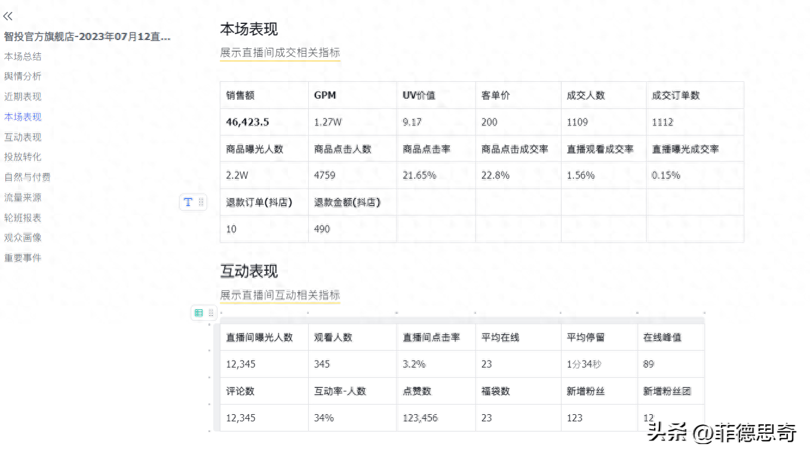The width and height of the screenshot is (810, 456).
Task: Click the UV value 9.17
Action: pyautogui.click(x=412, y=122)
